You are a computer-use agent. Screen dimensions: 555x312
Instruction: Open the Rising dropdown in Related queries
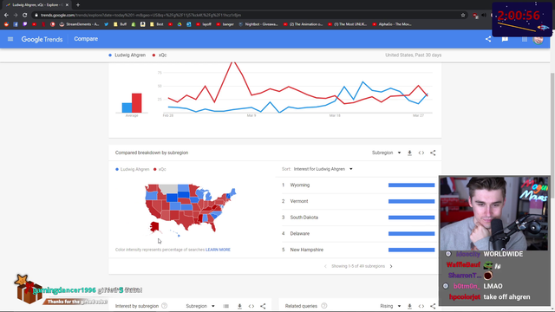(x=390, y=306)
